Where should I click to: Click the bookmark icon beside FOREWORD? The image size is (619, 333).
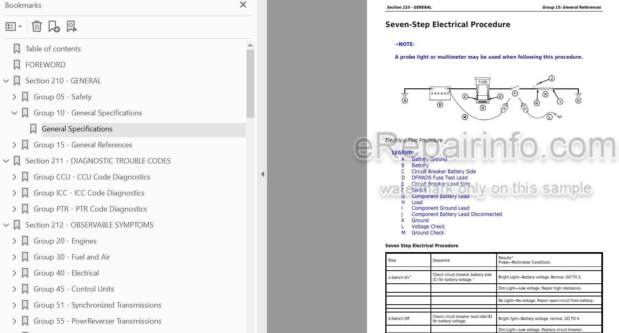pyautogui.click(x=17, y=65)
